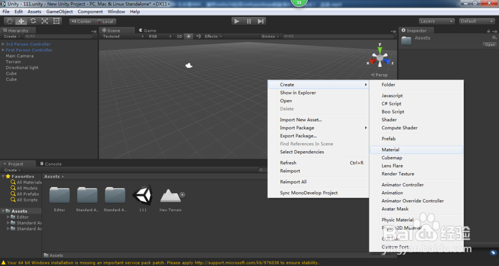Open the Gizmos dropdown
This screenshot has width=499, height=266.
(270, 36)
